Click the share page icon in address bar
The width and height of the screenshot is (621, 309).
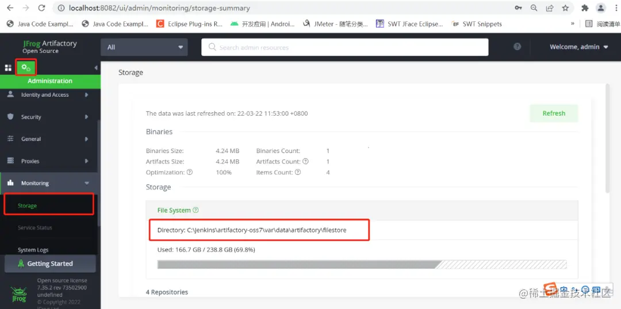(550, 8)
